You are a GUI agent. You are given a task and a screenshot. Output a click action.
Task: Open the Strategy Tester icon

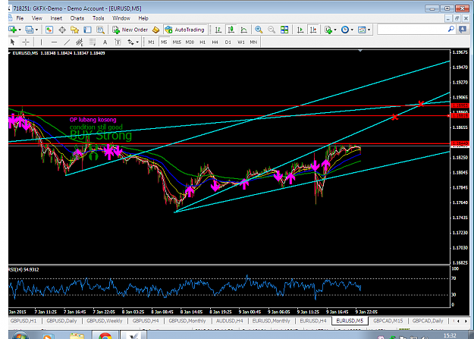(x=100, y=30)
